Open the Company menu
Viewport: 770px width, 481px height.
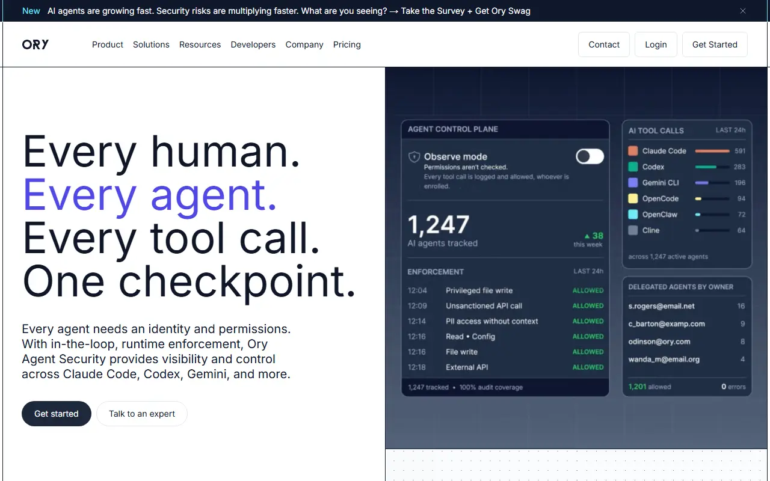(x=304, y=44)
